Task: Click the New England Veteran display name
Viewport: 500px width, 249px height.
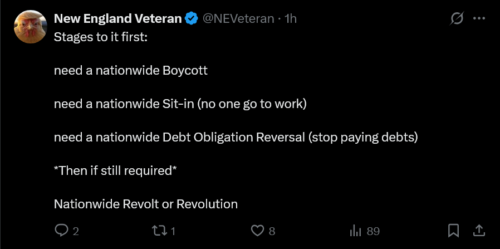Action: tap(117, 18)
